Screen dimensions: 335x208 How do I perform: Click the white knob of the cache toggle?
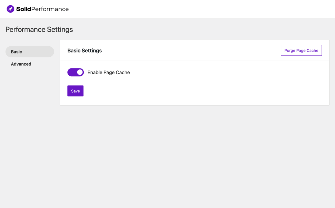click(x=80, y=72)
